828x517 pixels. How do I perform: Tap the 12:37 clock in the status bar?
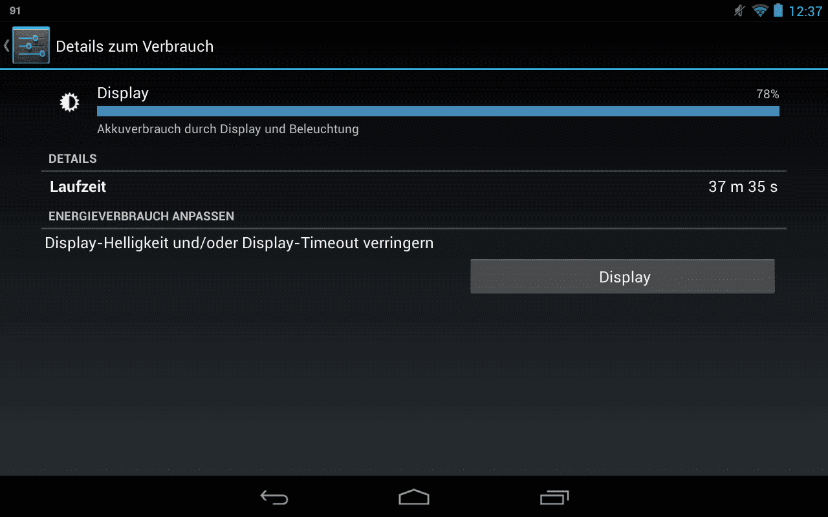pos(805,11)
